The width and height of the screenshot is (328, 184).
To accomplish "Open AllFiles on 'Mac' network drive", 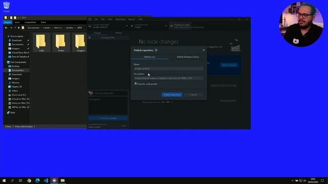I will pyautogui.click(x=20, y=107).
